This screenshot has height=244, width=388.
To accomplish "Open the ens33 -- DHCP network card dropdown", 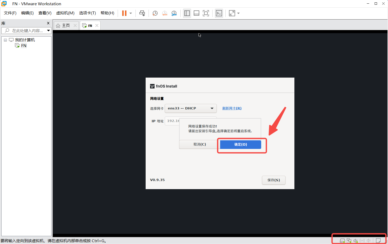I will 191,108.
